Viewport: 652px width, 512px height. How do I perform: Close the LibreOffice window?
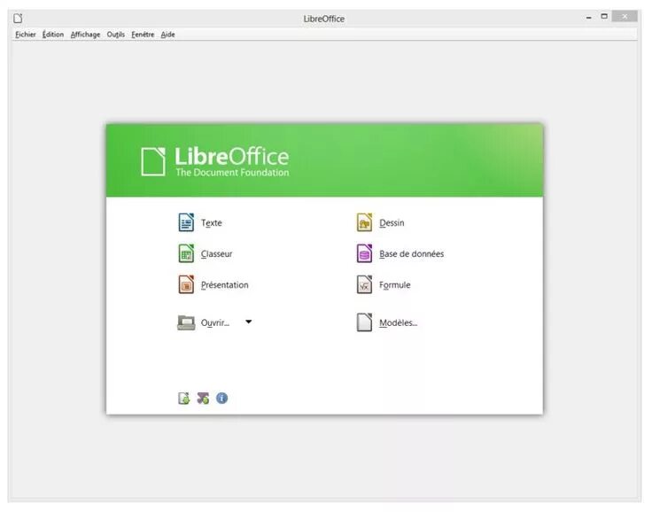click(625, 16)
